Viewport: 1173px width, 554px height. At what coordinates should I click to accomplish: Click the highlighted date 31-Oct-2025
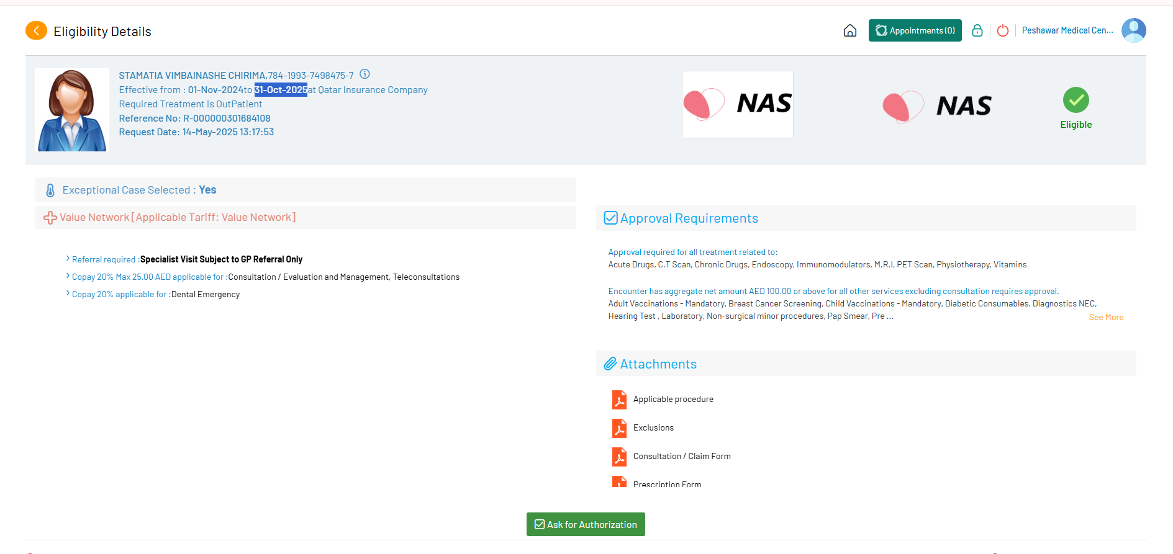(x=281, y=90)
